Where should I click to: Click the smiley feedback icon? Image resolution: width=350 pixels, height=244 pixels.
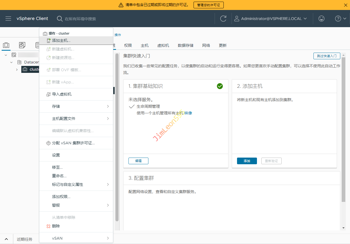click(321, 19)
